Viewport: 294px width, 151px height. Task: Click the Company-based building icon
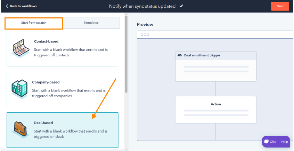coord(19,89)
